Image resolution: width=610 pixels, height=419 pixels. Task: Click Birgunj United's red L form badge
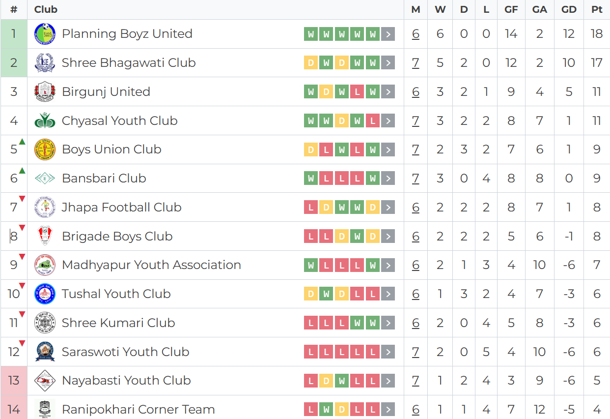tap(357, 92)
